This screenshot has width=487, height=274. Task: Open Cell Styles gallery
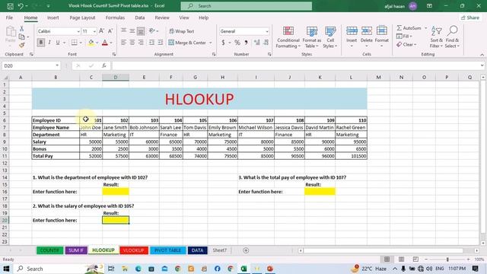point(329,37)
